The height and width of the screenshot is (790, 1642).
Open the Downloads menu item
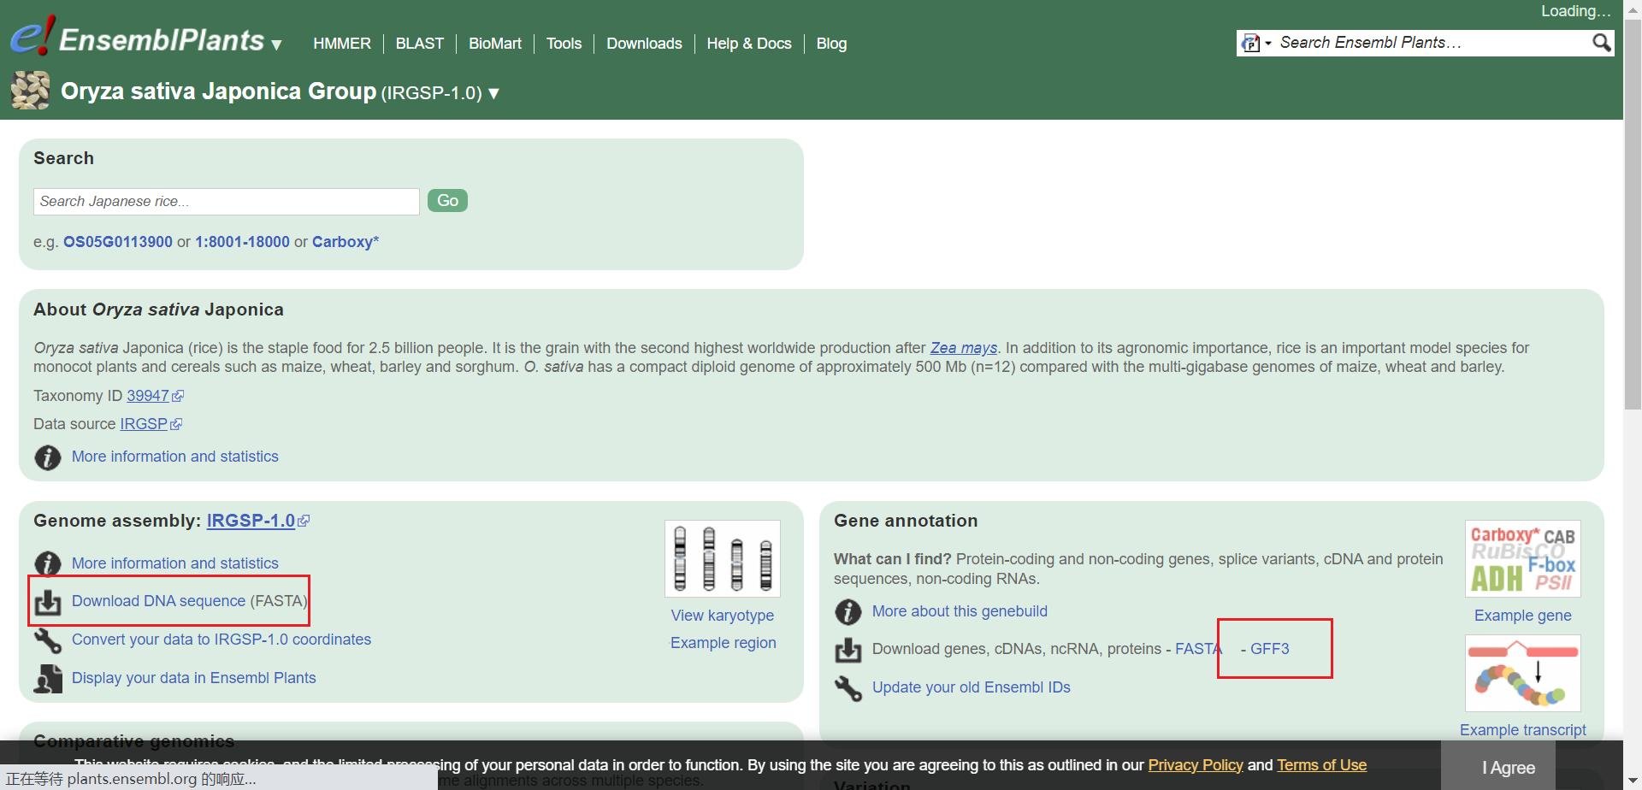tap(644, 44)
